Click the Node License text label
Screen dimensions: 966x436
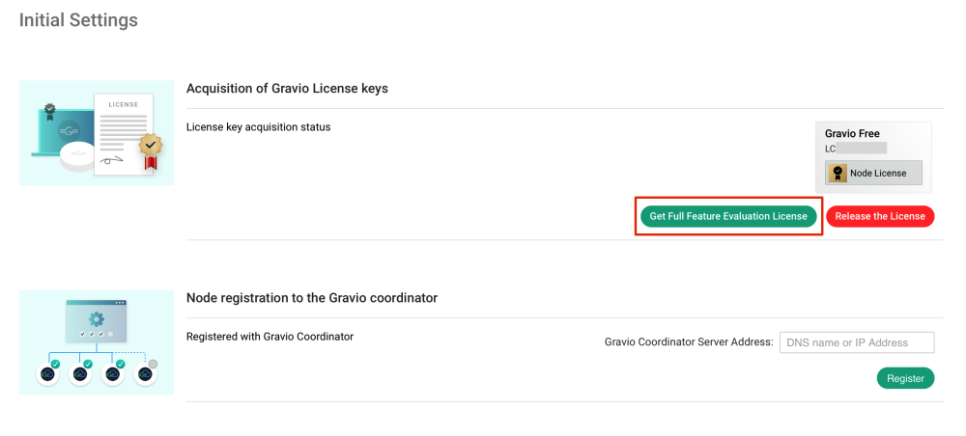pos(878,174)
